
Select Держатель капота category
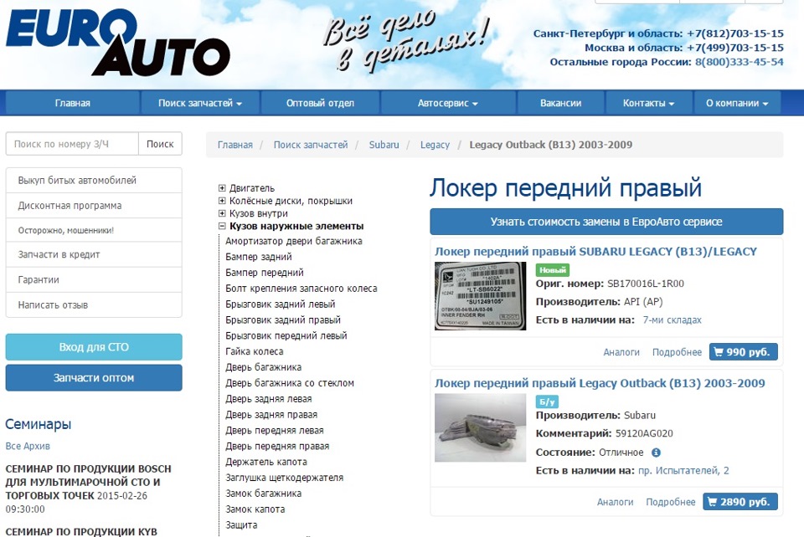pos(266,462)
